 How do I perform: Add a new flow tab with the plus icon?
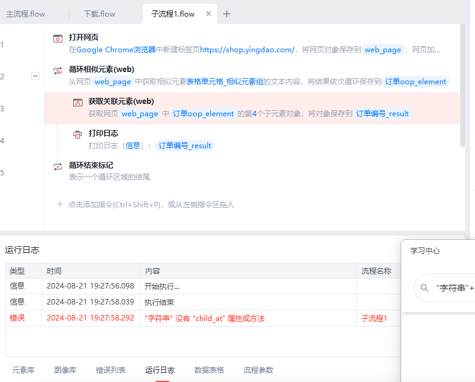(x=226, y=14)
